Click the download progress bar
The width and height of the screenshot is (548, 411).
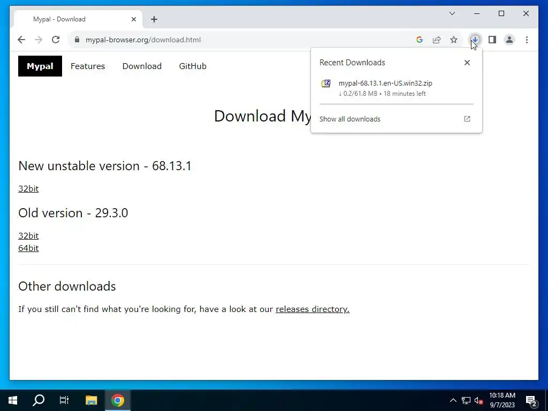397,104
